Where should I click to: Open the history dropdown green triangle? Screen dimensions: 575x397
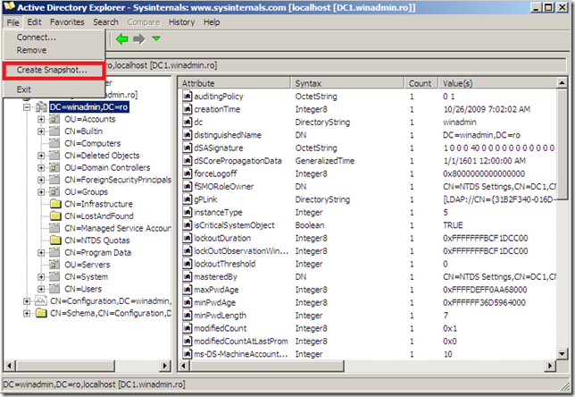click(x=156, y=38)
